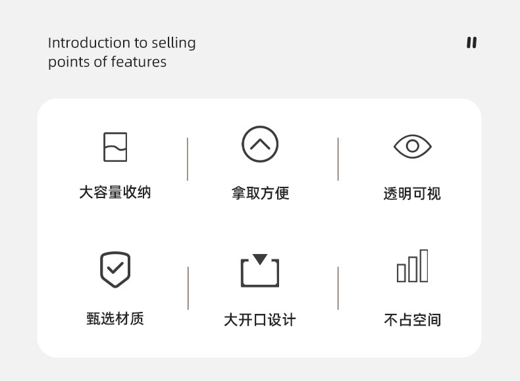Viewport: 520px width, 381px height.
Task: Click the shield checkmark icon
Action: click(x=115, y=269)
